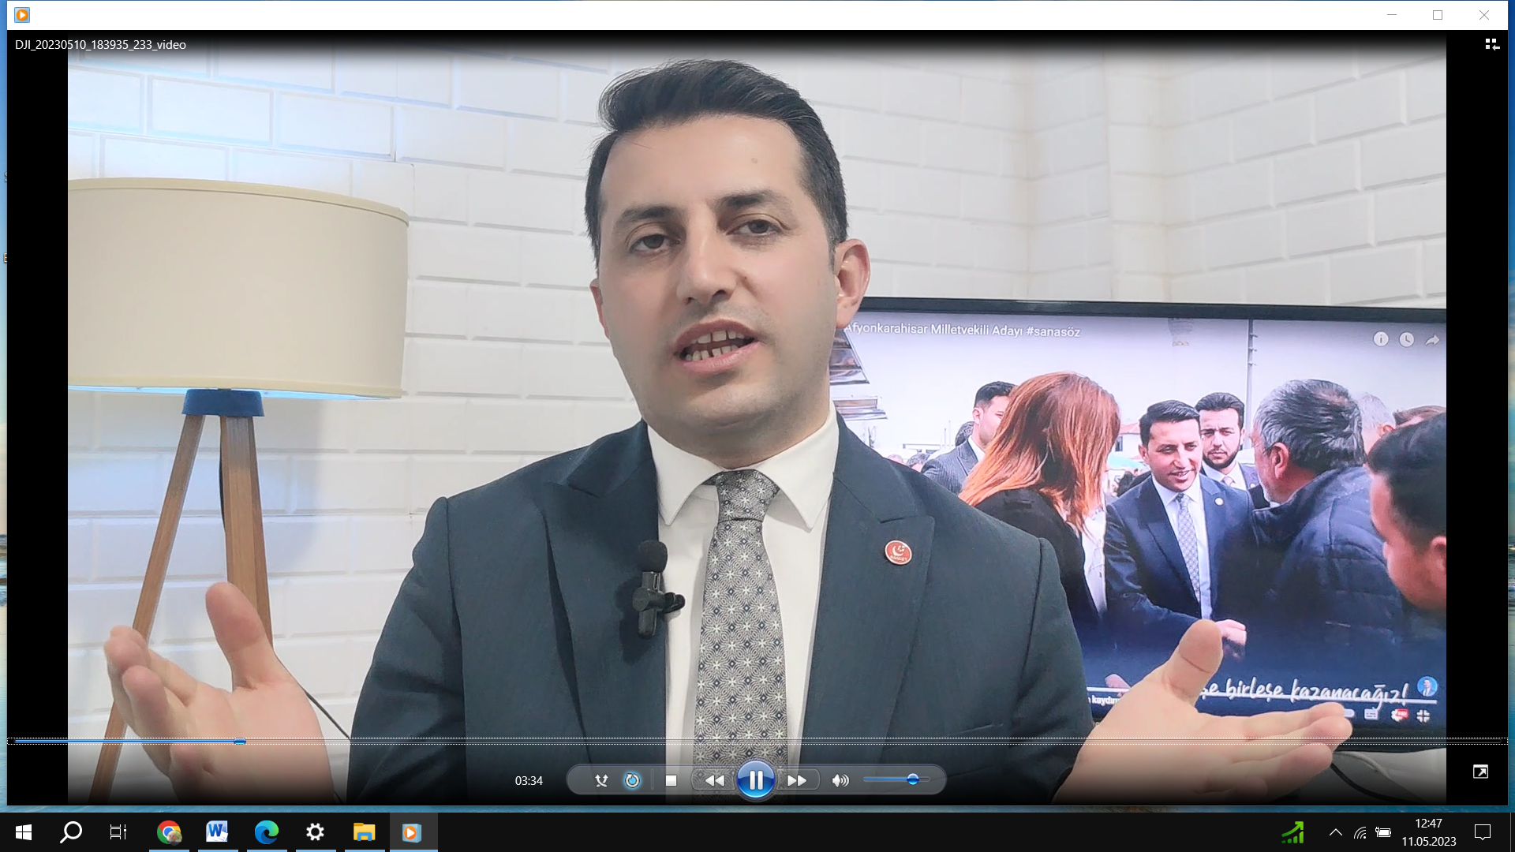Adjust the volume slider
The image size is (1515, 852).
click(913, 779)
